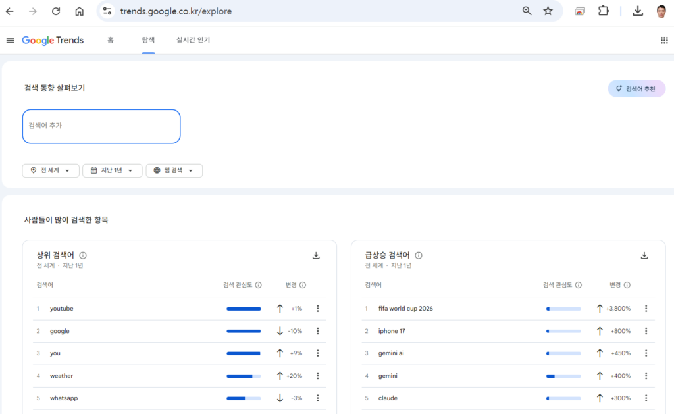Click the -10% change value for google
The image size is (674, 414).
coord(295,331)
